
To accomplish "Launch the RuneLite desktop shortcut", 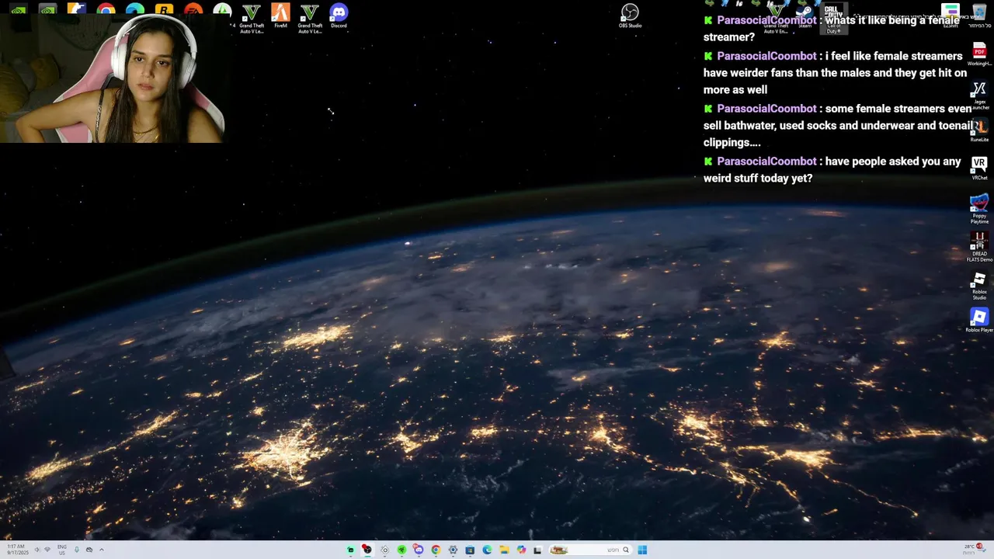I will pos(979,130).
